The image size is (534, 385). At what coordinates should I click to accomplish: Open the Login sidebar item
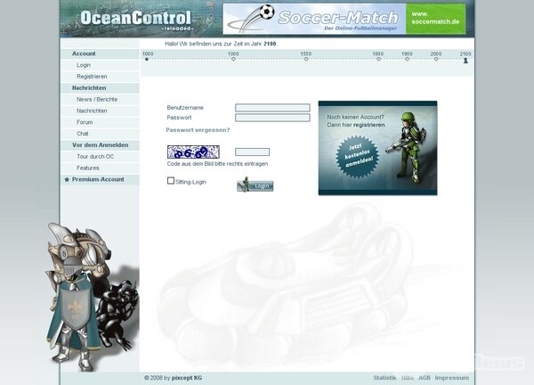pyautogui.click(x=84, y=65)
